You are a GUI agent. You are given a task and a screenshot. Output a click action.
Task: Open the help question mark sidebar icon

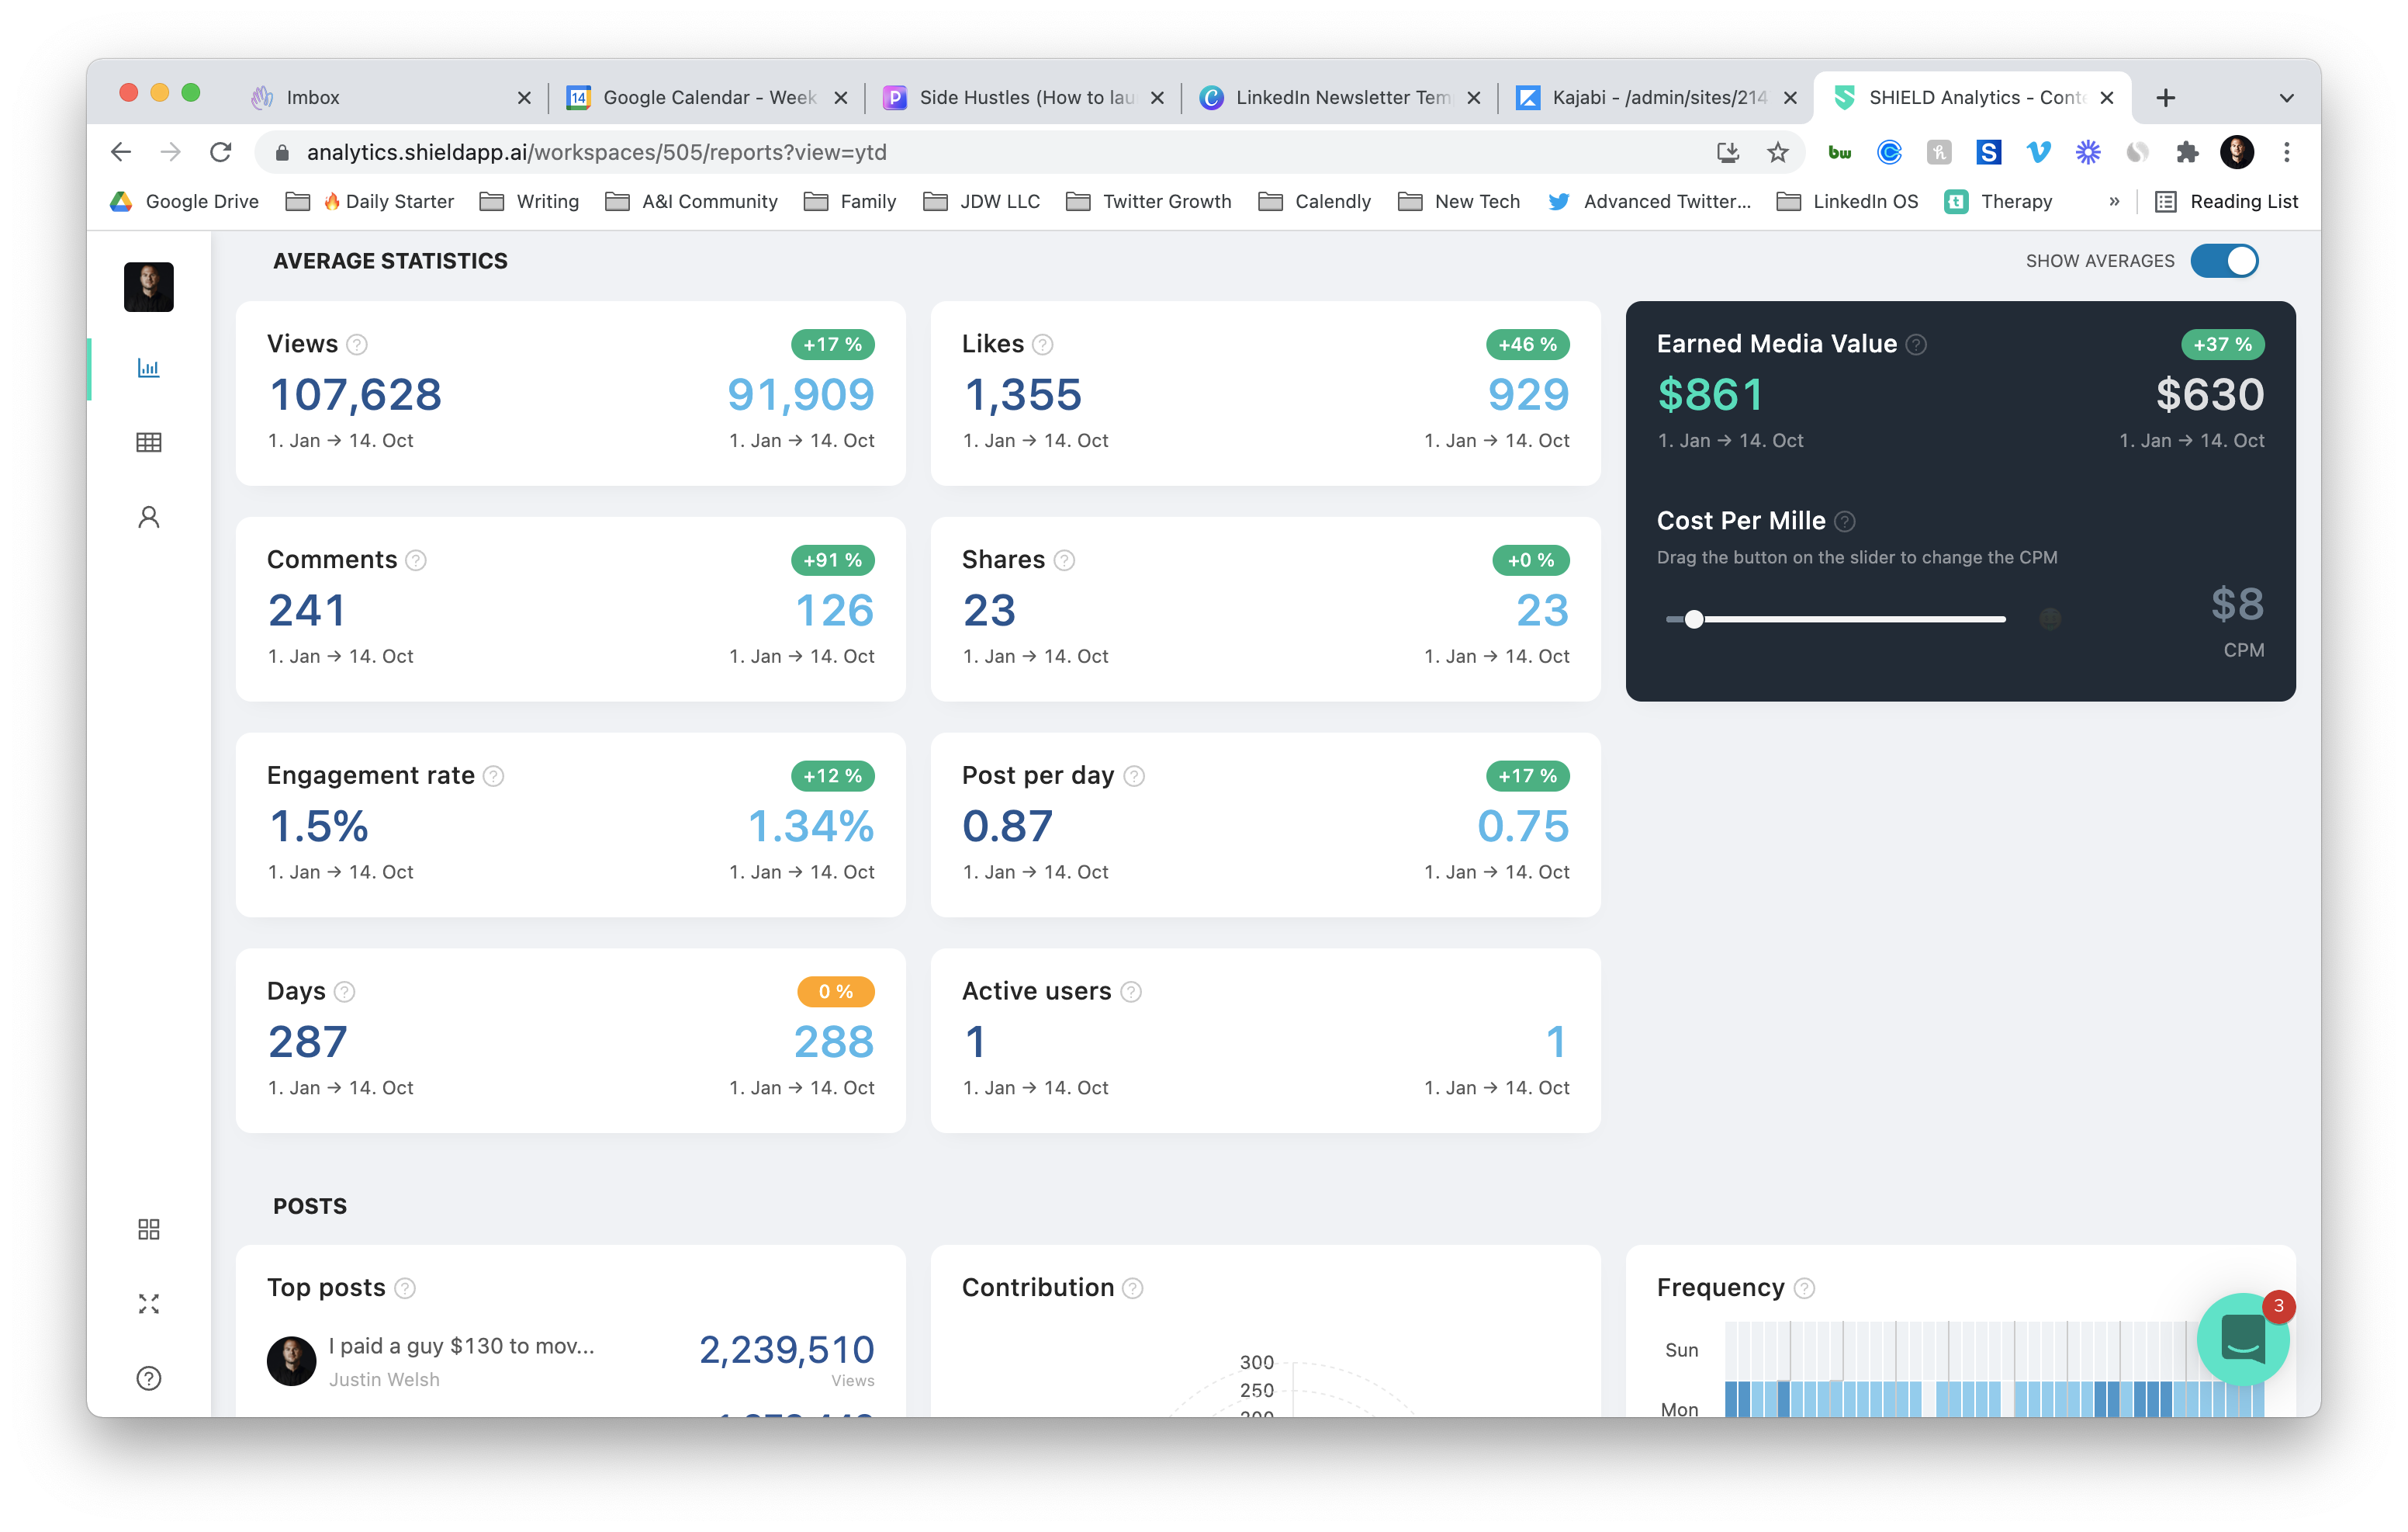click(x=148, y=1379)
